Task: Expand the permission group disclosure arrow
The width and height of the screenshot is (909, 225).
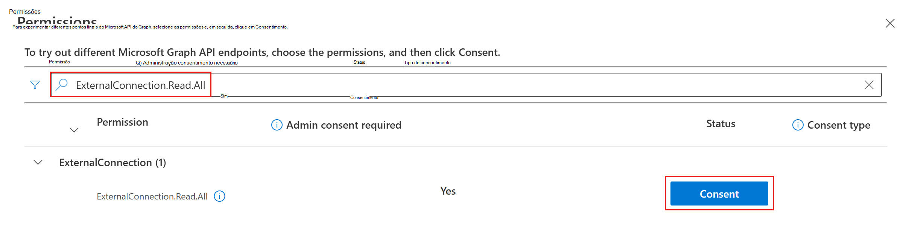Action: point(37,162)
